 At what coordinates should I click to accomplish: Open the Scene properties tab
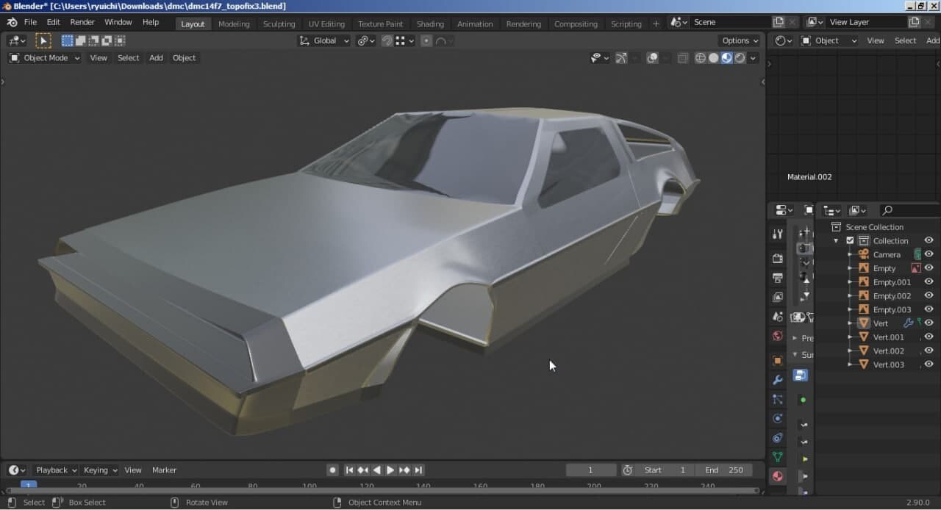778,317
